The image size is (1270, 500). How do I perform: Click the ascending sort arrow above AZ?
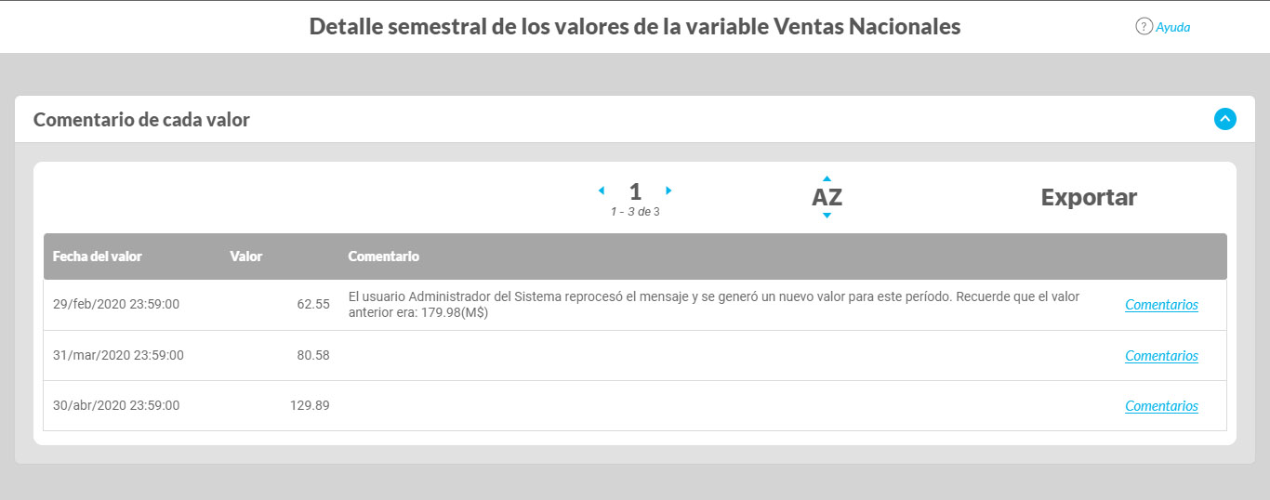827,178
